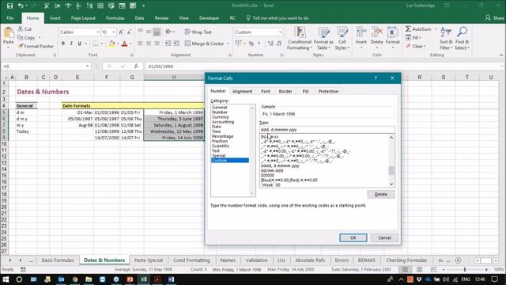Click the Save icon in quick access toolbar
Screen dimensions: 506x285
click(x=9, y=6)
